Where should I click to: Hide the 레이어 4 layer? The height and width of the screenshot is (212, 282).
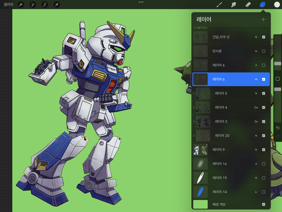(x=264, y=107)
